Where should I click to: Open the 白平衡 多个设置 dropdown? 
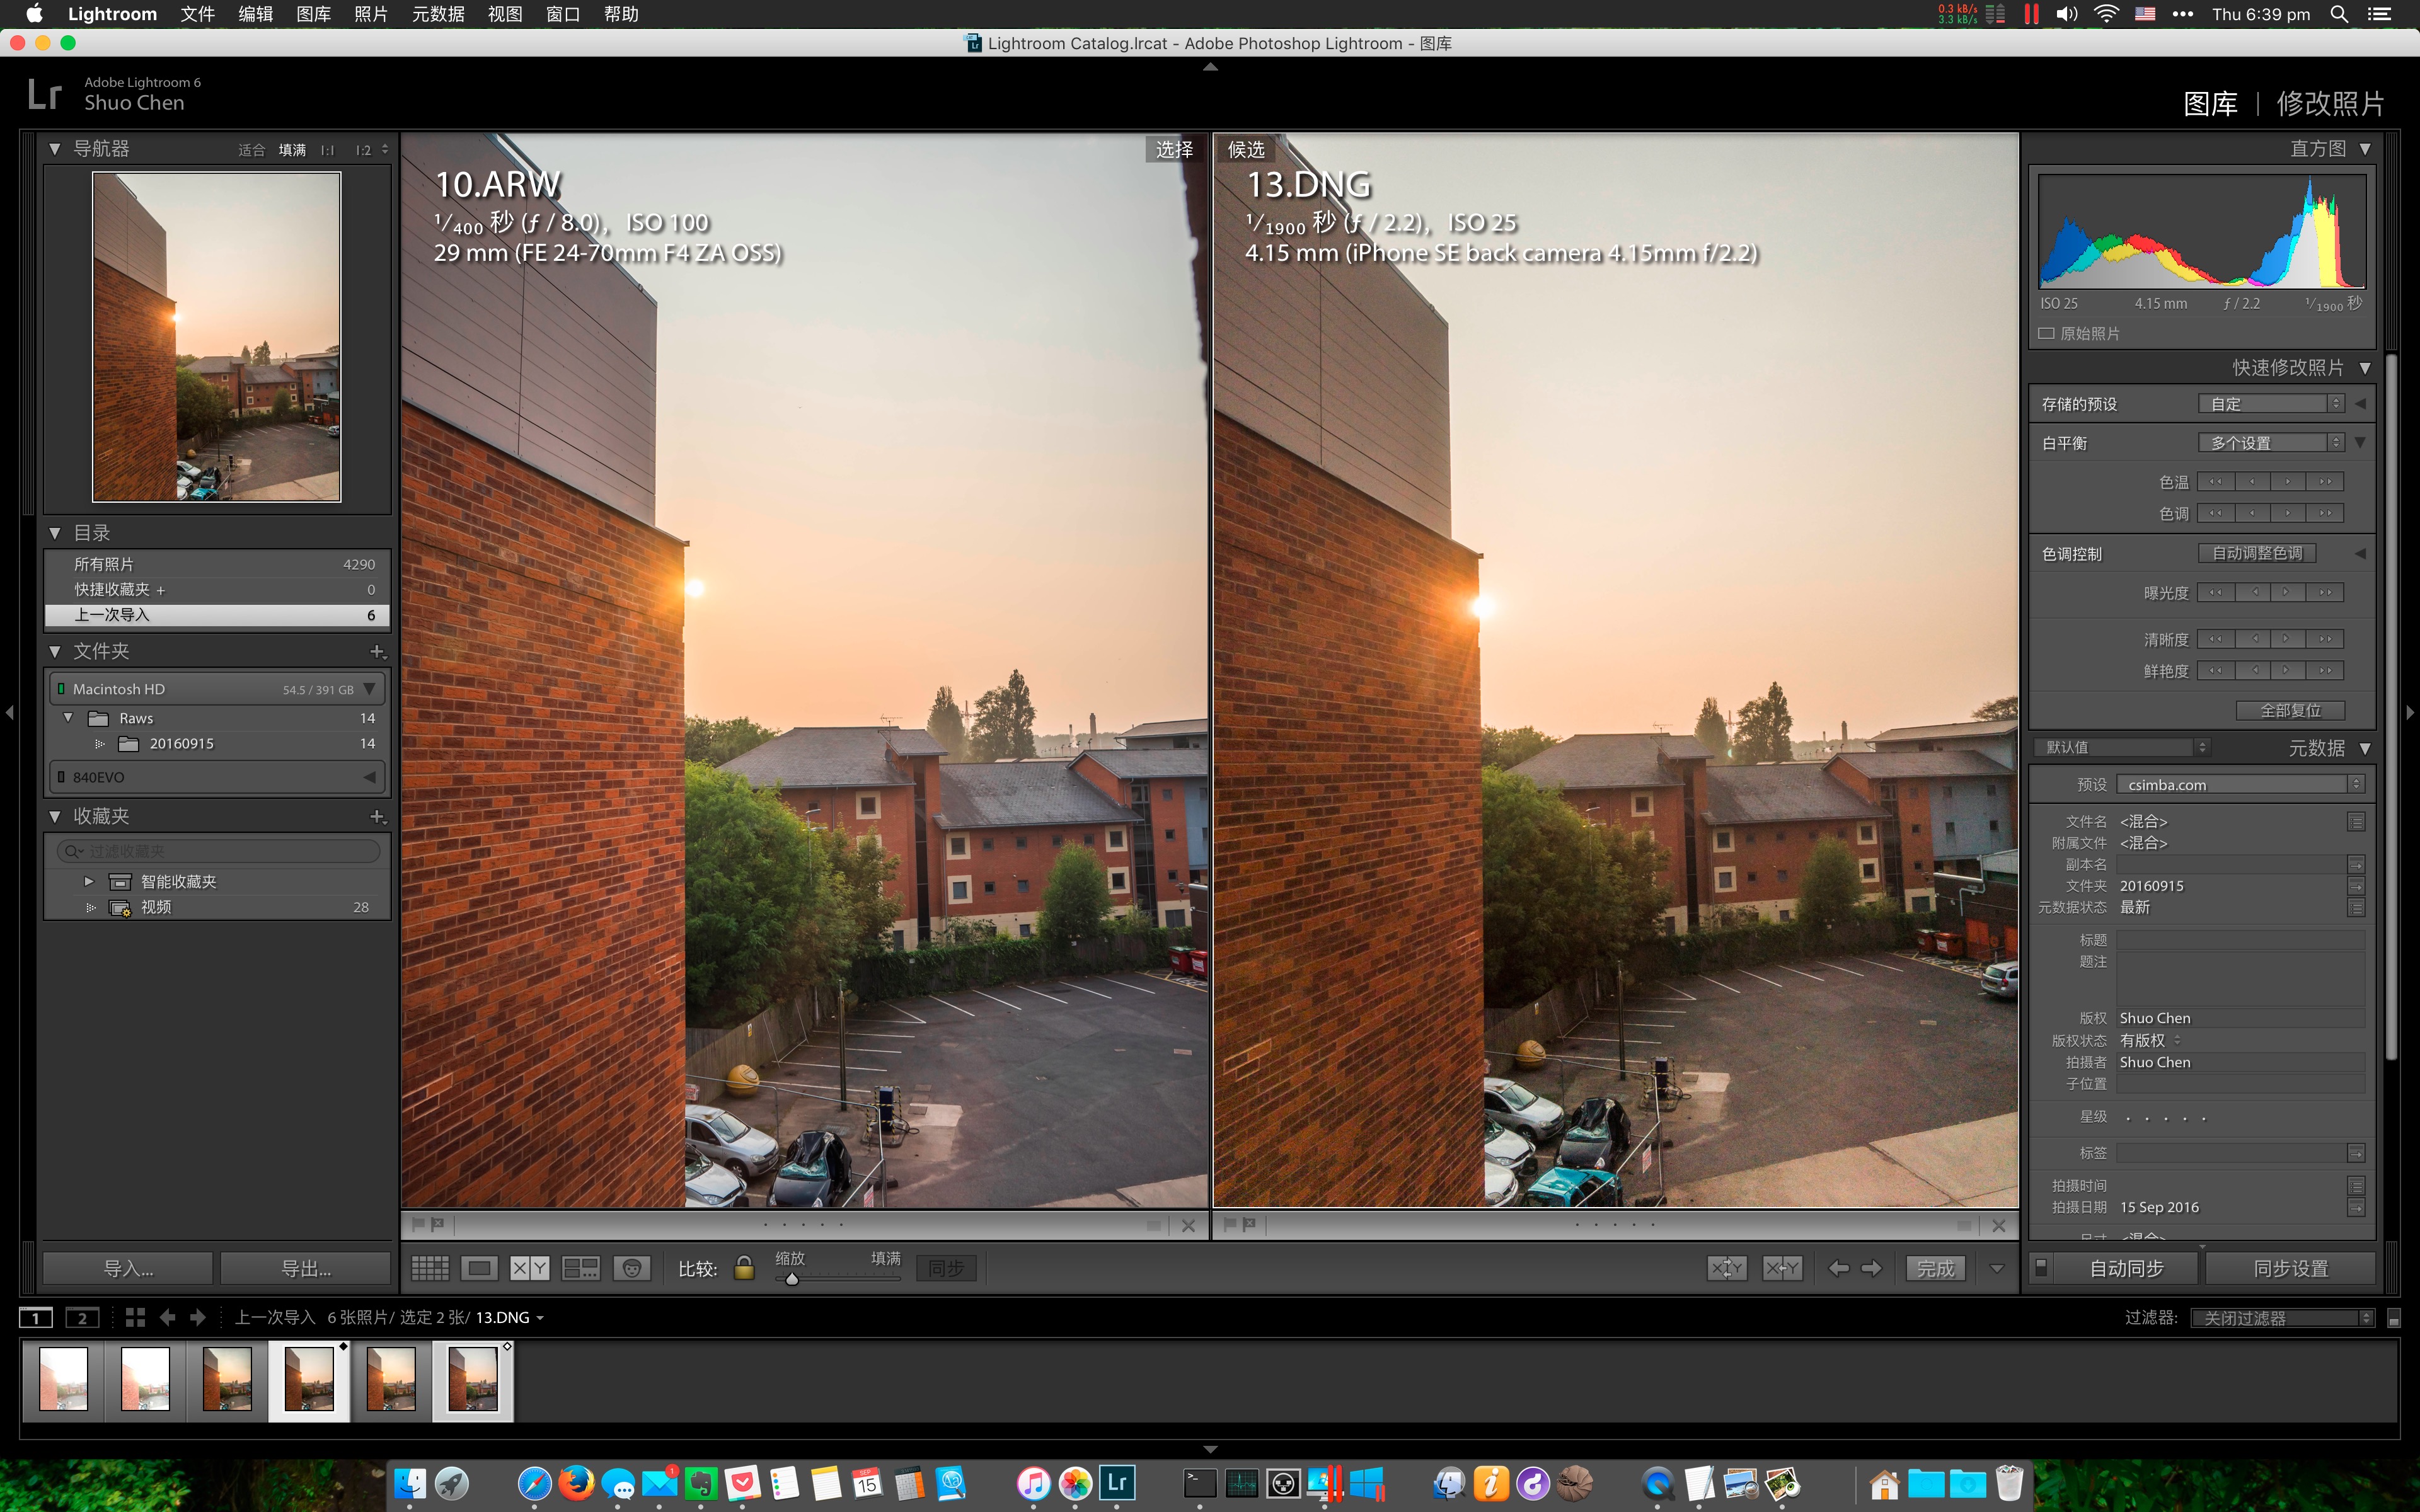coord(2270,442)
